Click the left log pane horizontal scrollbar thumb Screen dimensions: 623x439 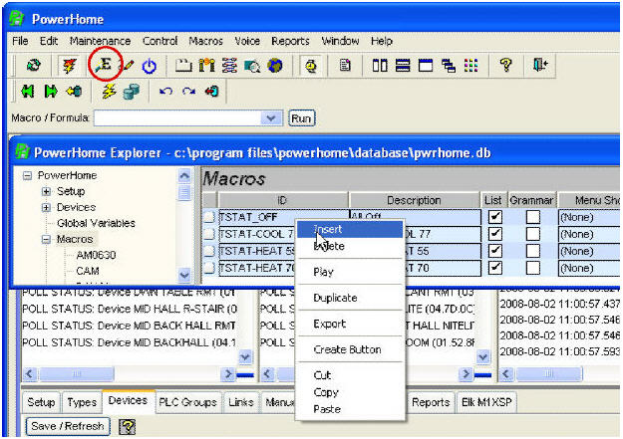click(77, 373)
